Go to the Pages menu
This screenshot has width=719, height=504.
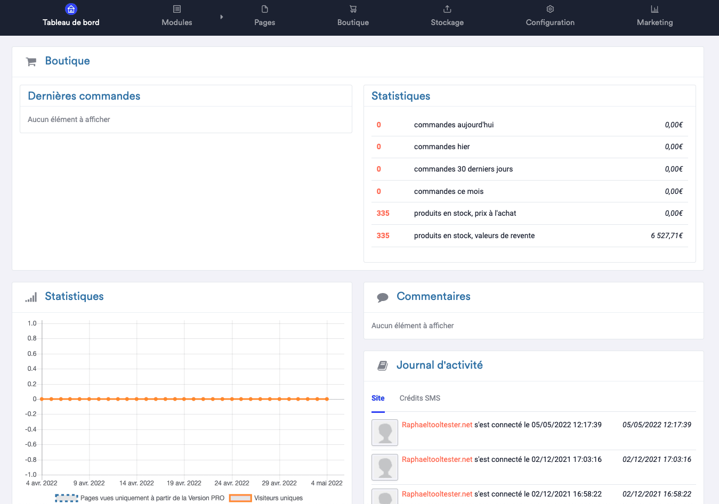tap(265, 22)
